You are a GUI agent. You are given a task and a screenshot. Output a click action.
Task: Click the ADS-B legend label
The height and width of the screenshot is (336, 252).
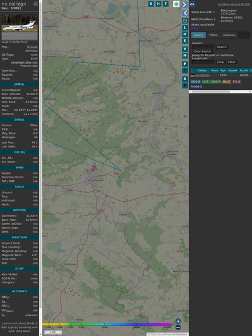[x=196, y=82]
